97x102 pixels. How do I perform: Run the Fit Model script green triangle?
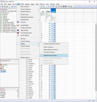[x=1, y=21]
